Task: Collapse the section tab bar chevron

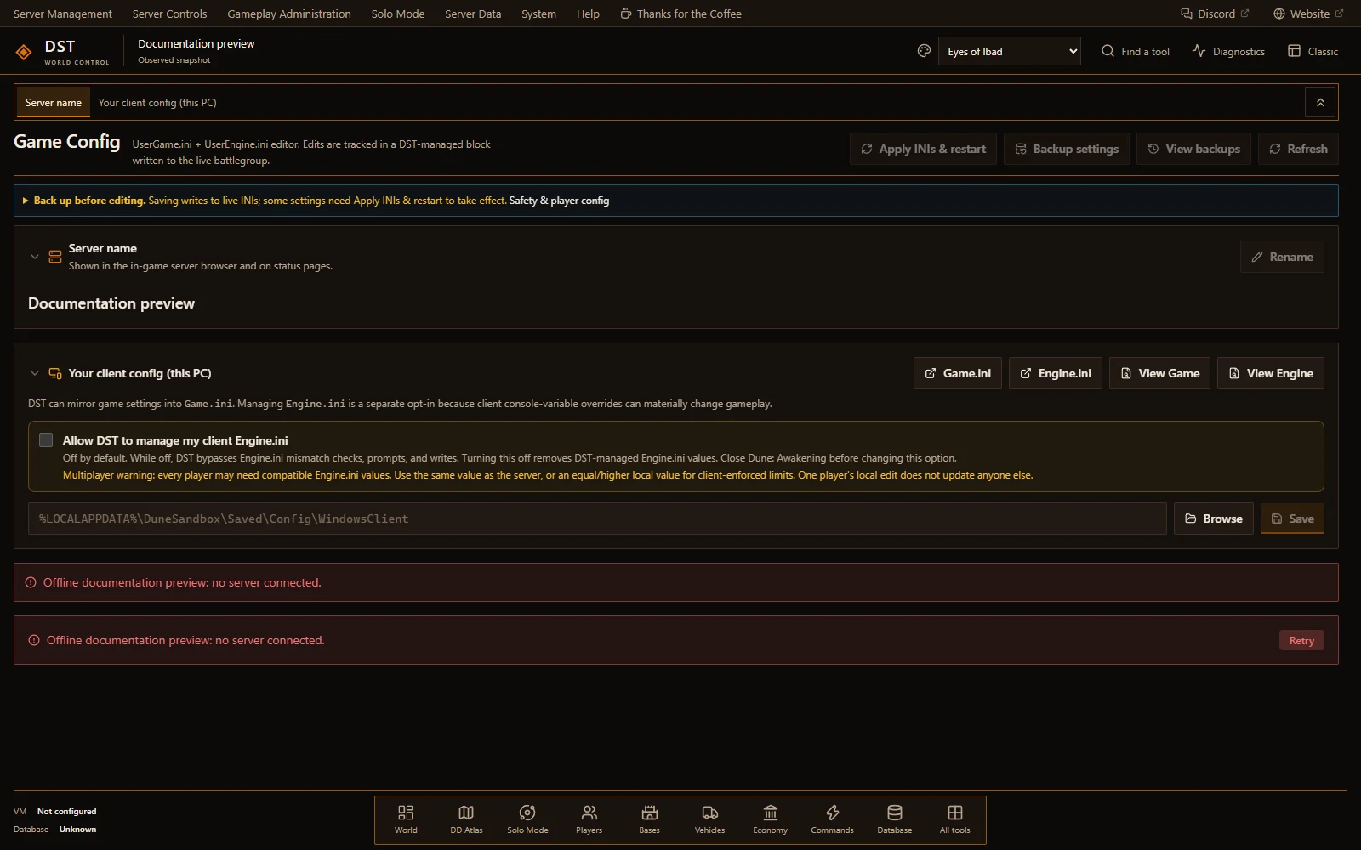Action: [x=1320, y=103]
